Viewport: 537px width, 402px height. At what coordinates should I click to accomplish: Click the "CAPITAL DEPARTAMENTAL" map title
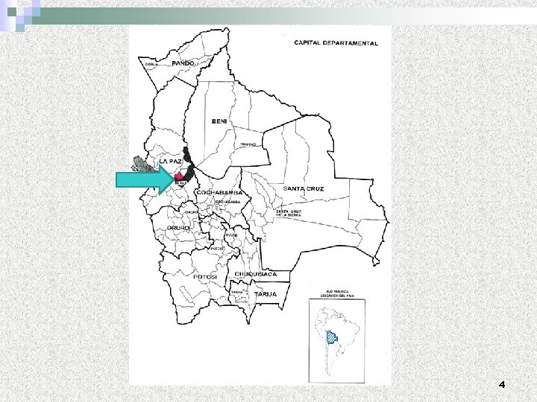336,43
